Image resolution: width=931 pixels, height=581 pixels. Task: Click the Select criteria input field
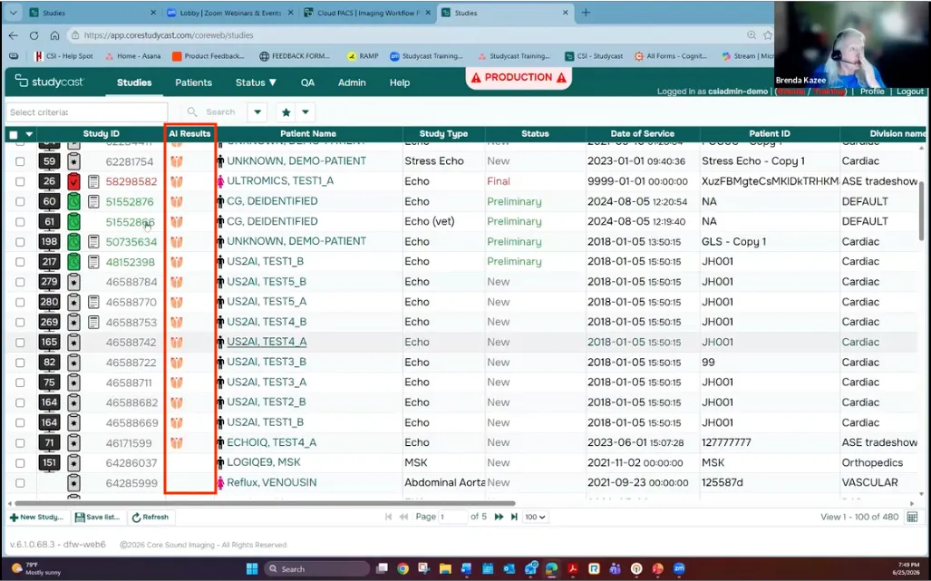click(x=87, y=112)
